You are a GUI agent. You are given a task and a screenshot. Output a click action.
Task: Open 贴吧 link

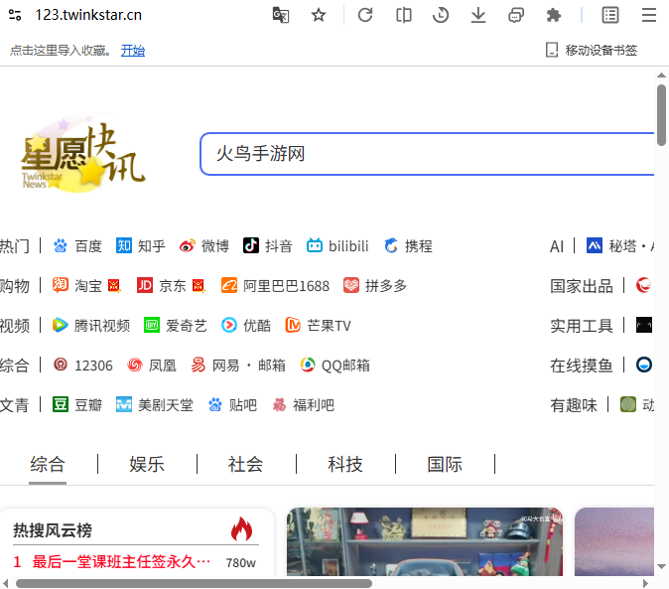coord(232,404)
